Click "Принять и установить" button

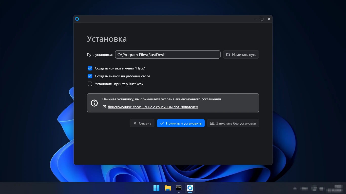pos(181,123)
